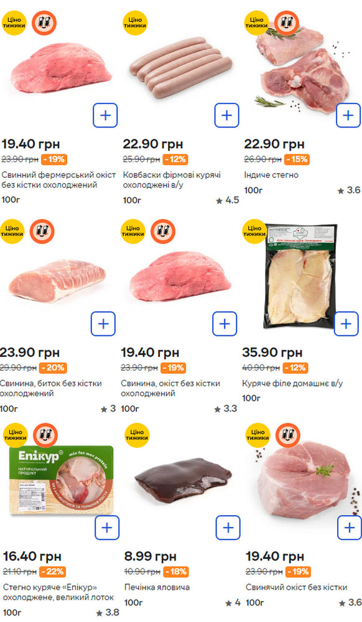Viewport: 362px width, 622px height.
Task: Add Печінка яловича to cart
Action: tap(228, 527)
